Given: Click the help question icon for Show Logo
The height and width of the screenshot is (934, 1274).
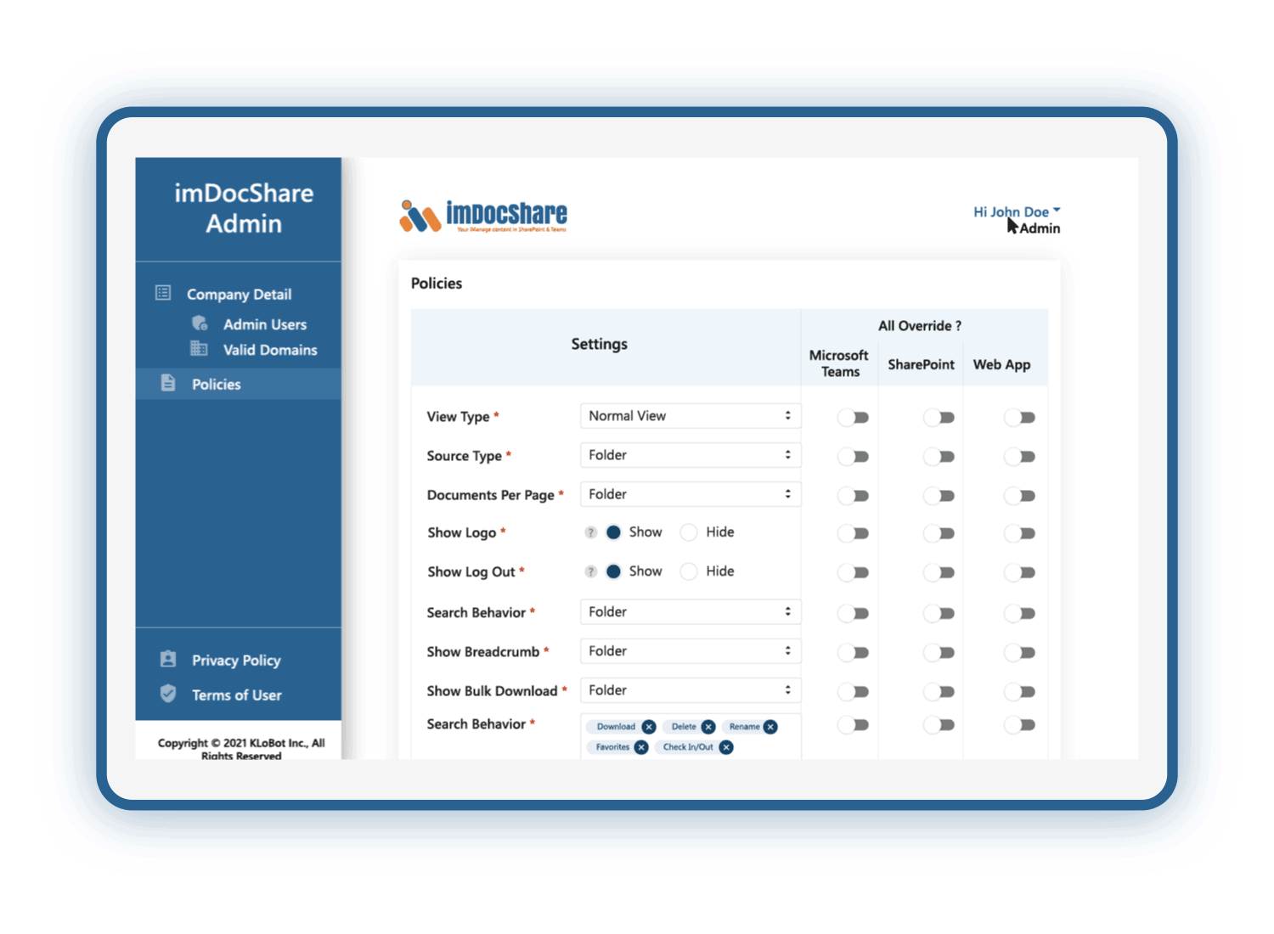Looking at the screenshot, I should (x=590, y=532).
